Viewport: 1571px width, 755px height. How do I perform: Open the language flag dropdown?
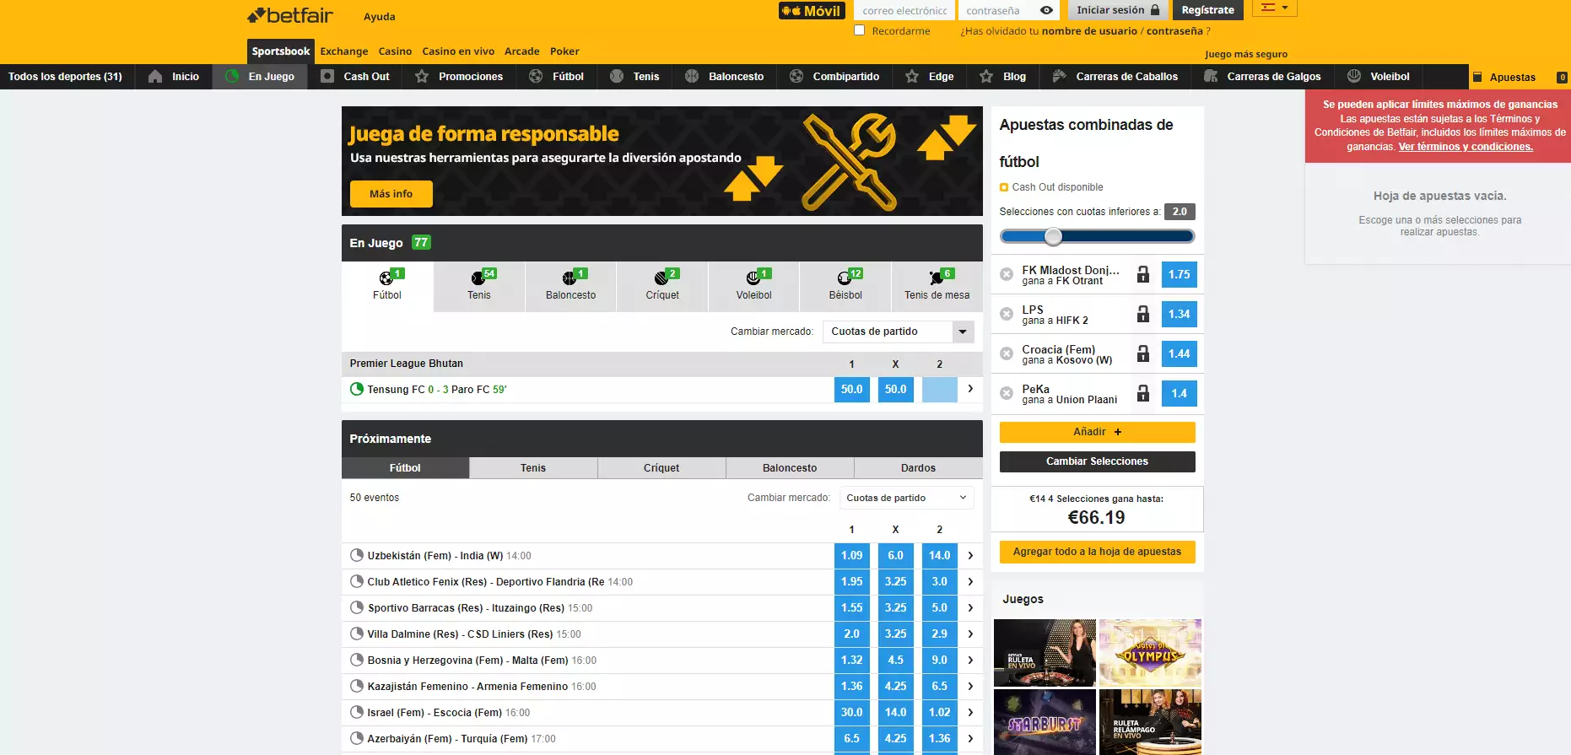1275,8
